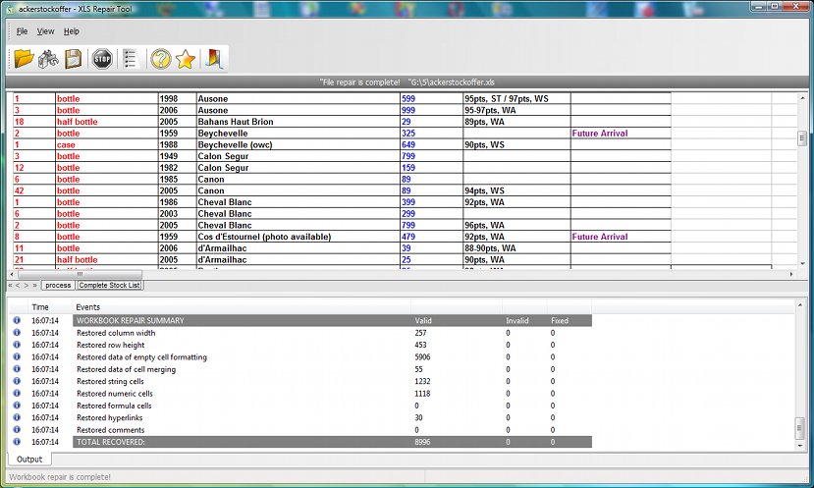
Task: Click price 999 in the 2006 Ausone row
Action: click(x=431, y=110)
